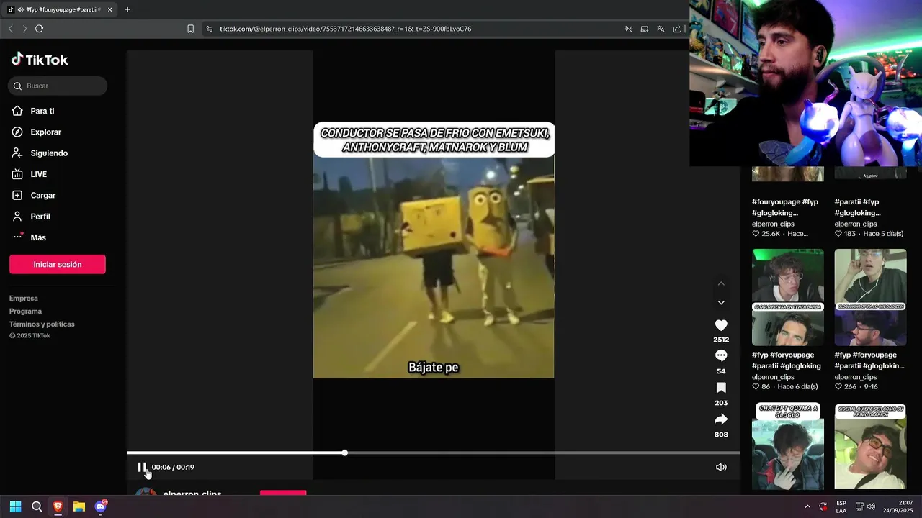Image resolution: width=922 pixels, height=518 pixels.
Task: Click the Iniciar sesión button
Action: [58, 264]
